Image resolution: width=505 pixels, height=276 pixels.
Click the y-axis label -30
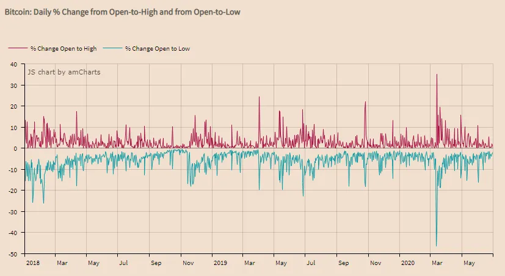click(x=13, y=212)
